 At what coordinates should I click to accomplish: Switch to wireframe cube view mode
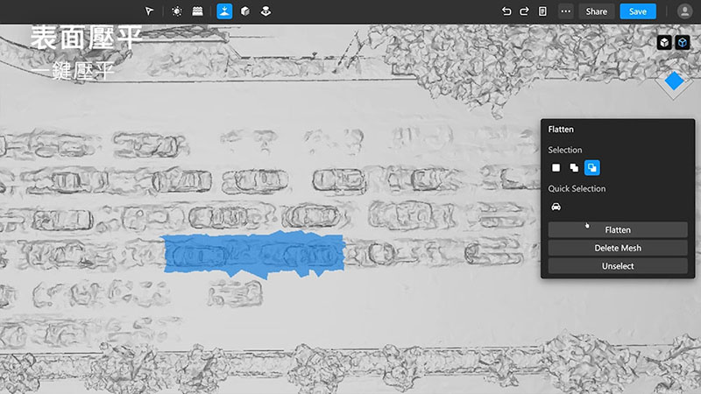coord(683,42)
